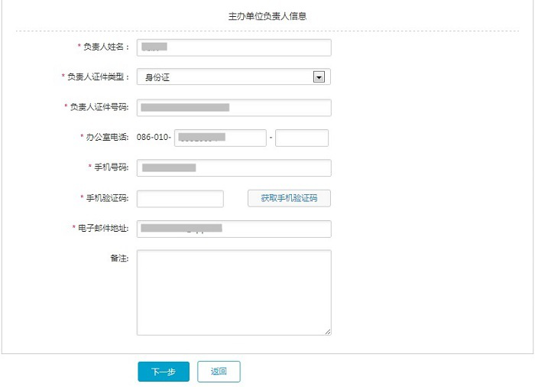Screen dimensions: 535x387
Task: Open the 负责人证件类型 dropdown showing 身份证
Action: coord(233,76)
